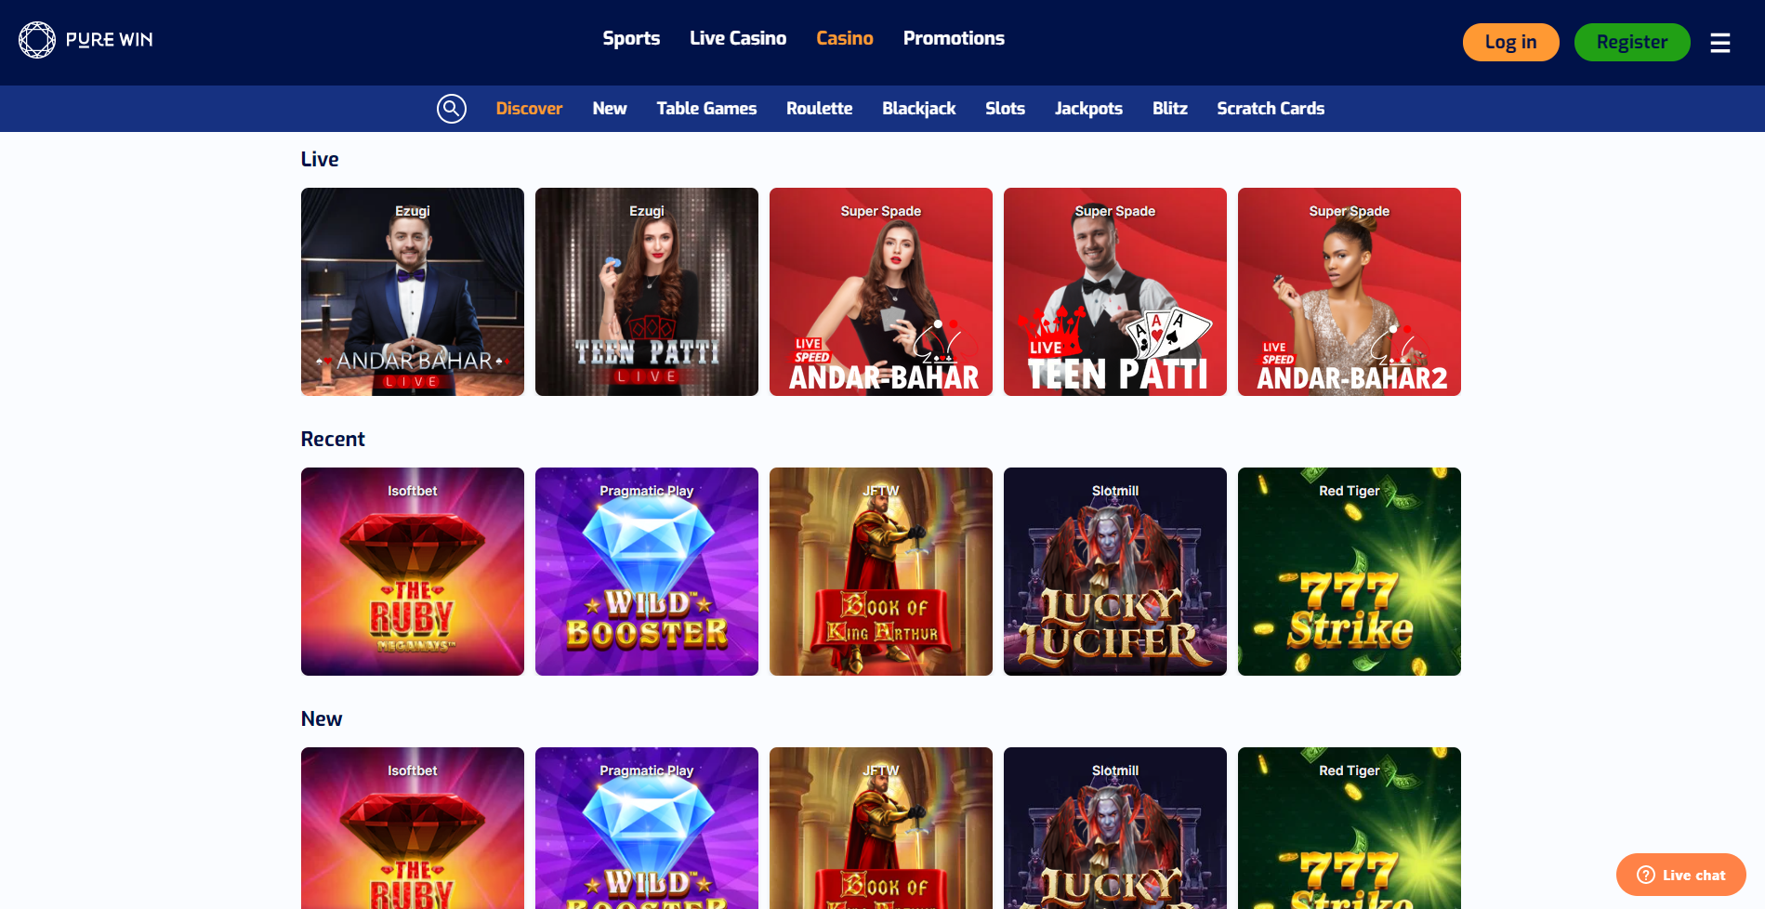Launch Ezugi Teen Patti Live game
This screenshot has width=1765, height=909.
(x=647, y=292)
